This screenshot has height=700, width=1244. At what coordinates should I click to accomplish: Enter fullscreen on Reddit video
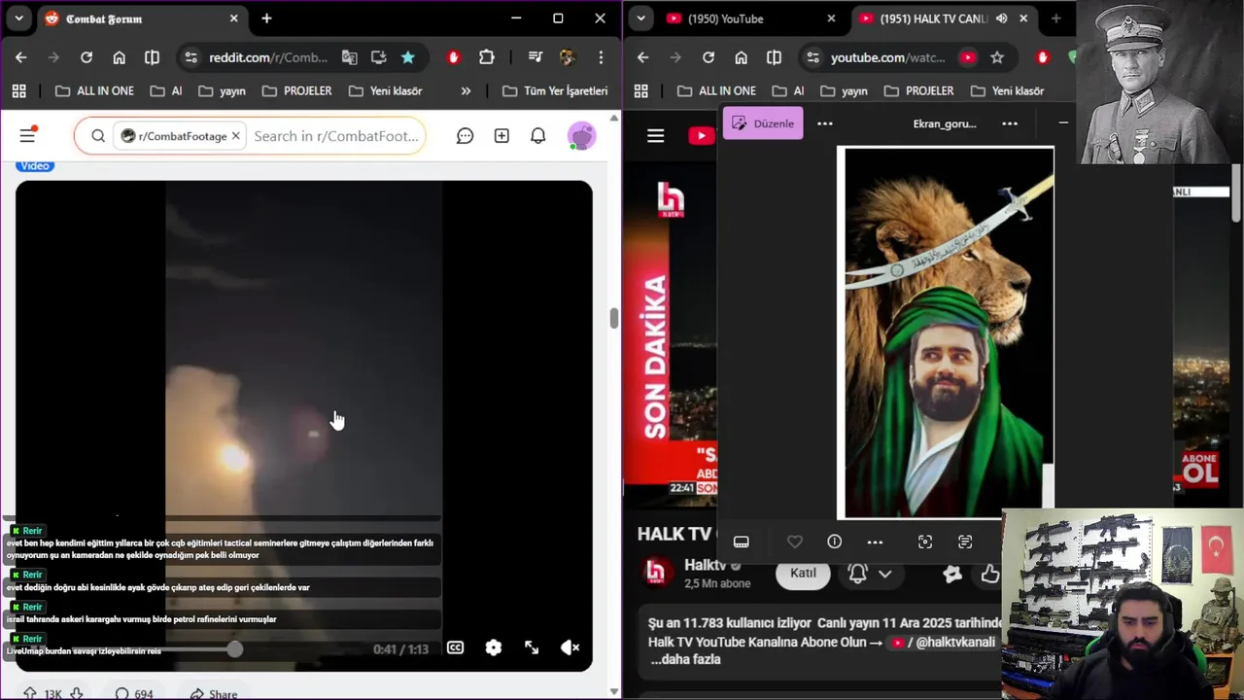pos(532,647)
